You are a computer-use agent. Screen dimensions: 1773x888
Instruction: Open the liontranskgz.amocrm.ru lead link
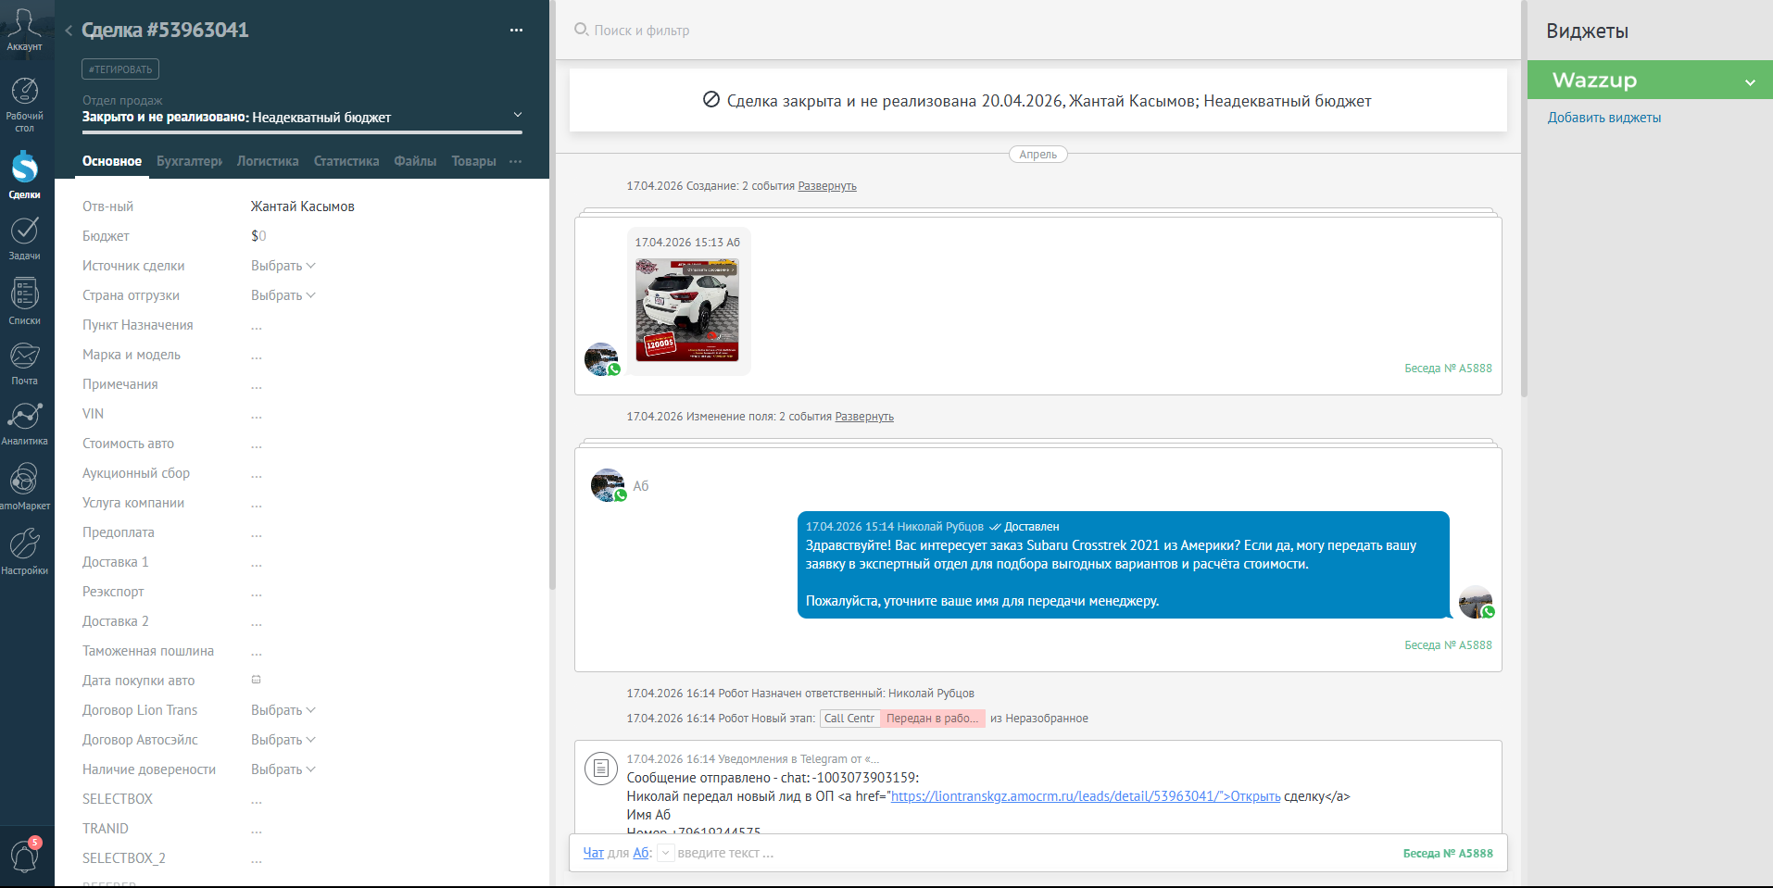click(x=1086, y=796)
